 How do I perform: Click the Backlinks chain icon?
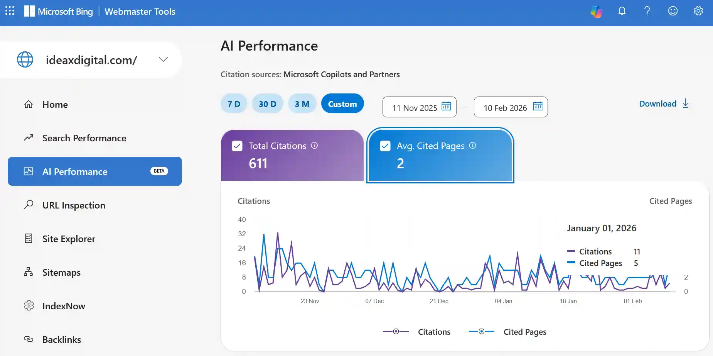[x=29, y=339]
